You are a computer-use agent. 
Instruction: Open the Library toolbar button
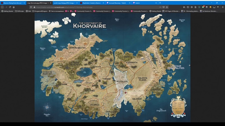point(184,7)
